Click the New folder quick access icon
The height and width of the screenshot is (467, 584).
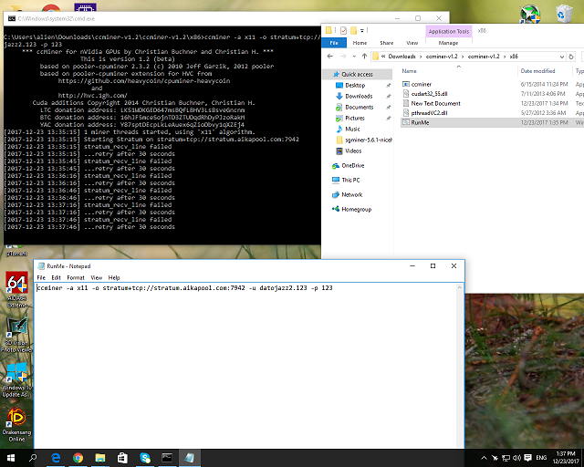point(353,30)
